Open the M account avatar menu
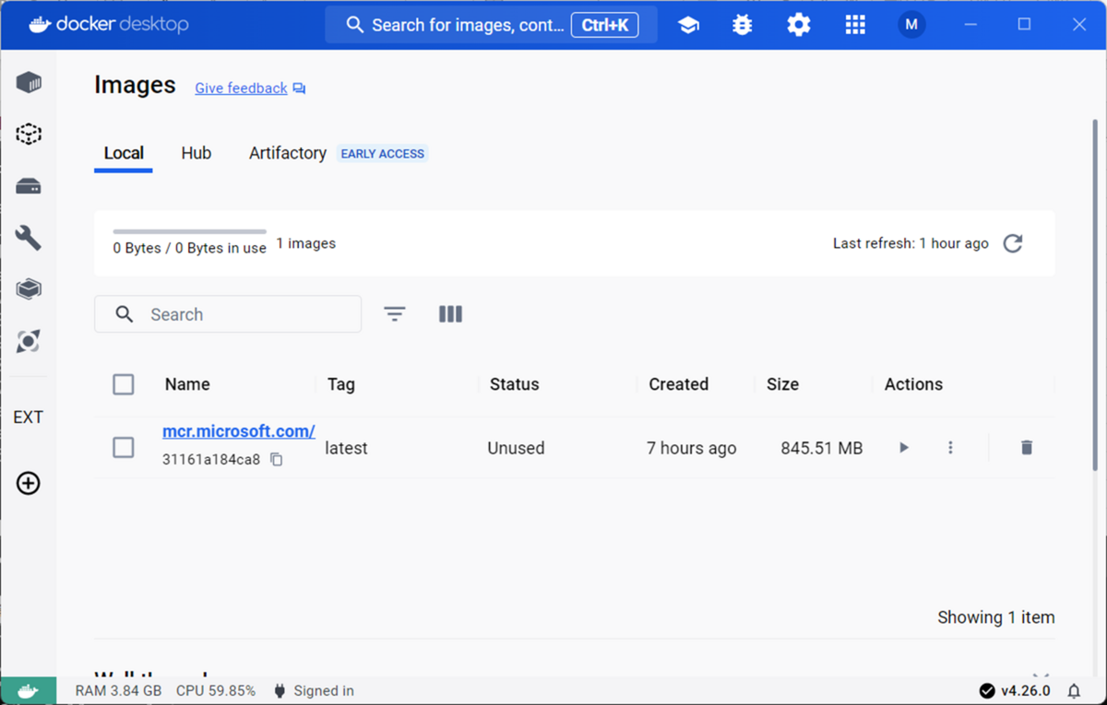Screen dimensions: 1107x705 tap(911, 25)
